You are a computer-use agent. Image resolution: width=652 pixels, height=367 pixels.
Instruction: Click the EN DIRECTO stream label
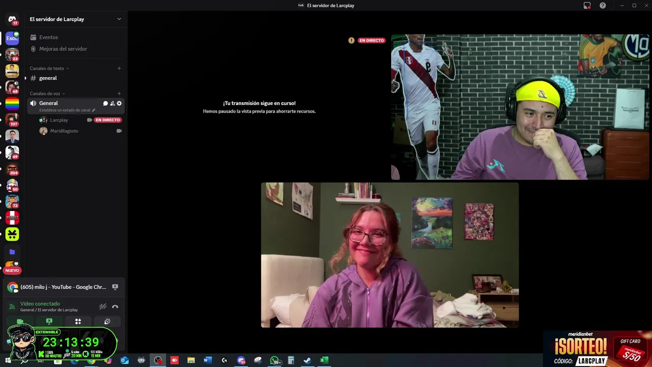pos(371,40)
